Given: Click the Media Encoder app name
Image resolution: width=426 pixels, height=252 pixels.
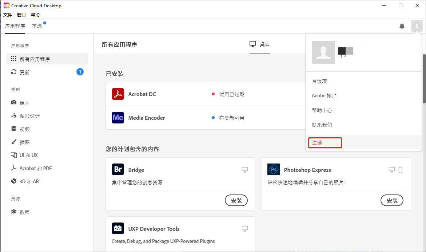Looking at the screenshot, I should 147,118.
